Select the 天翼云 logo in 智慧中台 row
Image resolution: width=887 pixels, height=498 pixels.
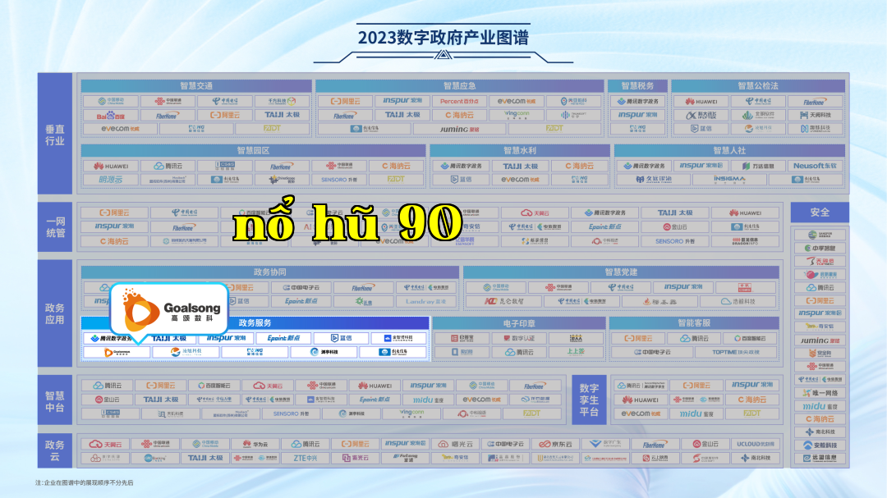(267, 386)
